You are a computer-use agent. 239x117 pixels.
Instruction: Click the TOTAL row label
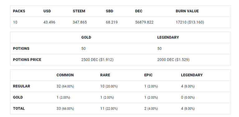pos(19,109)
